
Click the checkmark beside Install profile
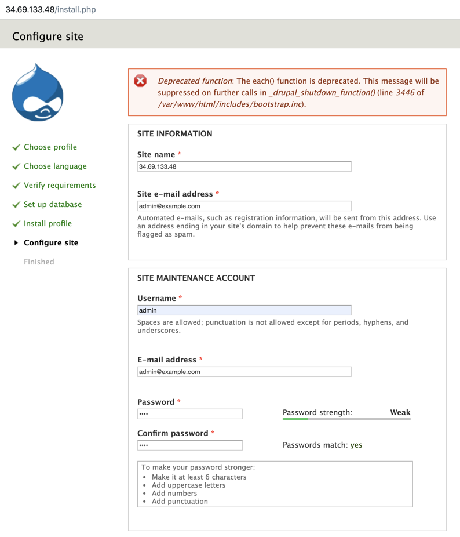16,224
